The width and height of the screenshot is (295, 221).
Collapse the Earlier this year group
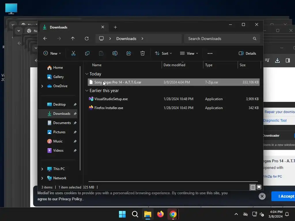(x=87, y=91)
